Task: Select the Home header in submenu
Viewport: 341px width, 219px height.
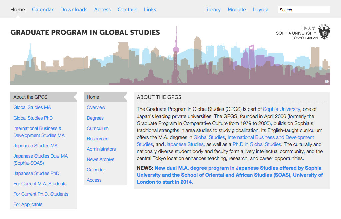Action: click(x=105, y=97)
